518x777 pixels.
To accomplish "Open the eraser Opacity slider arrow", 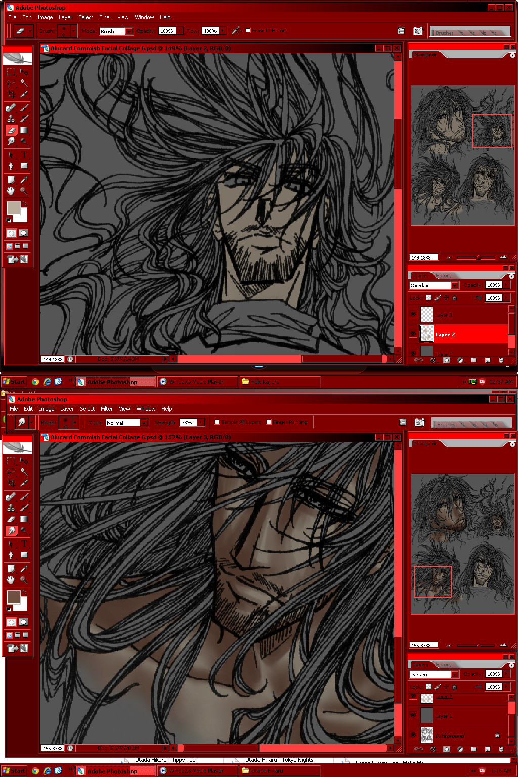I will coord(180,31).
